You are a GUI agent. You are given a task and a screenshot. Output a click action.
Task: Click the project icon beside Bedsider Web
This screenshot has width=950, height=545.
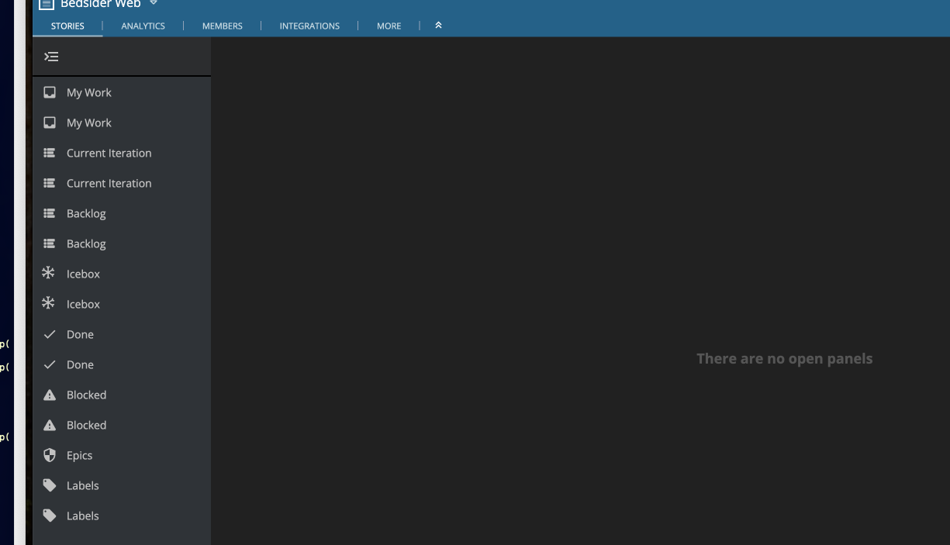point(47,5)
